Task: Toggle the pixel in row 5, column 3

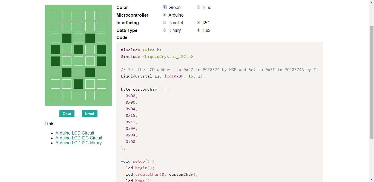Action: tap(78, 61)
